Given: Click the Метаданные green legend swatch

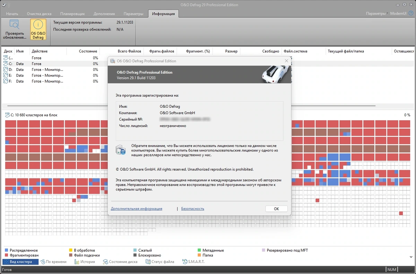Looking at the screenshot, I should [x=199, y=250].
